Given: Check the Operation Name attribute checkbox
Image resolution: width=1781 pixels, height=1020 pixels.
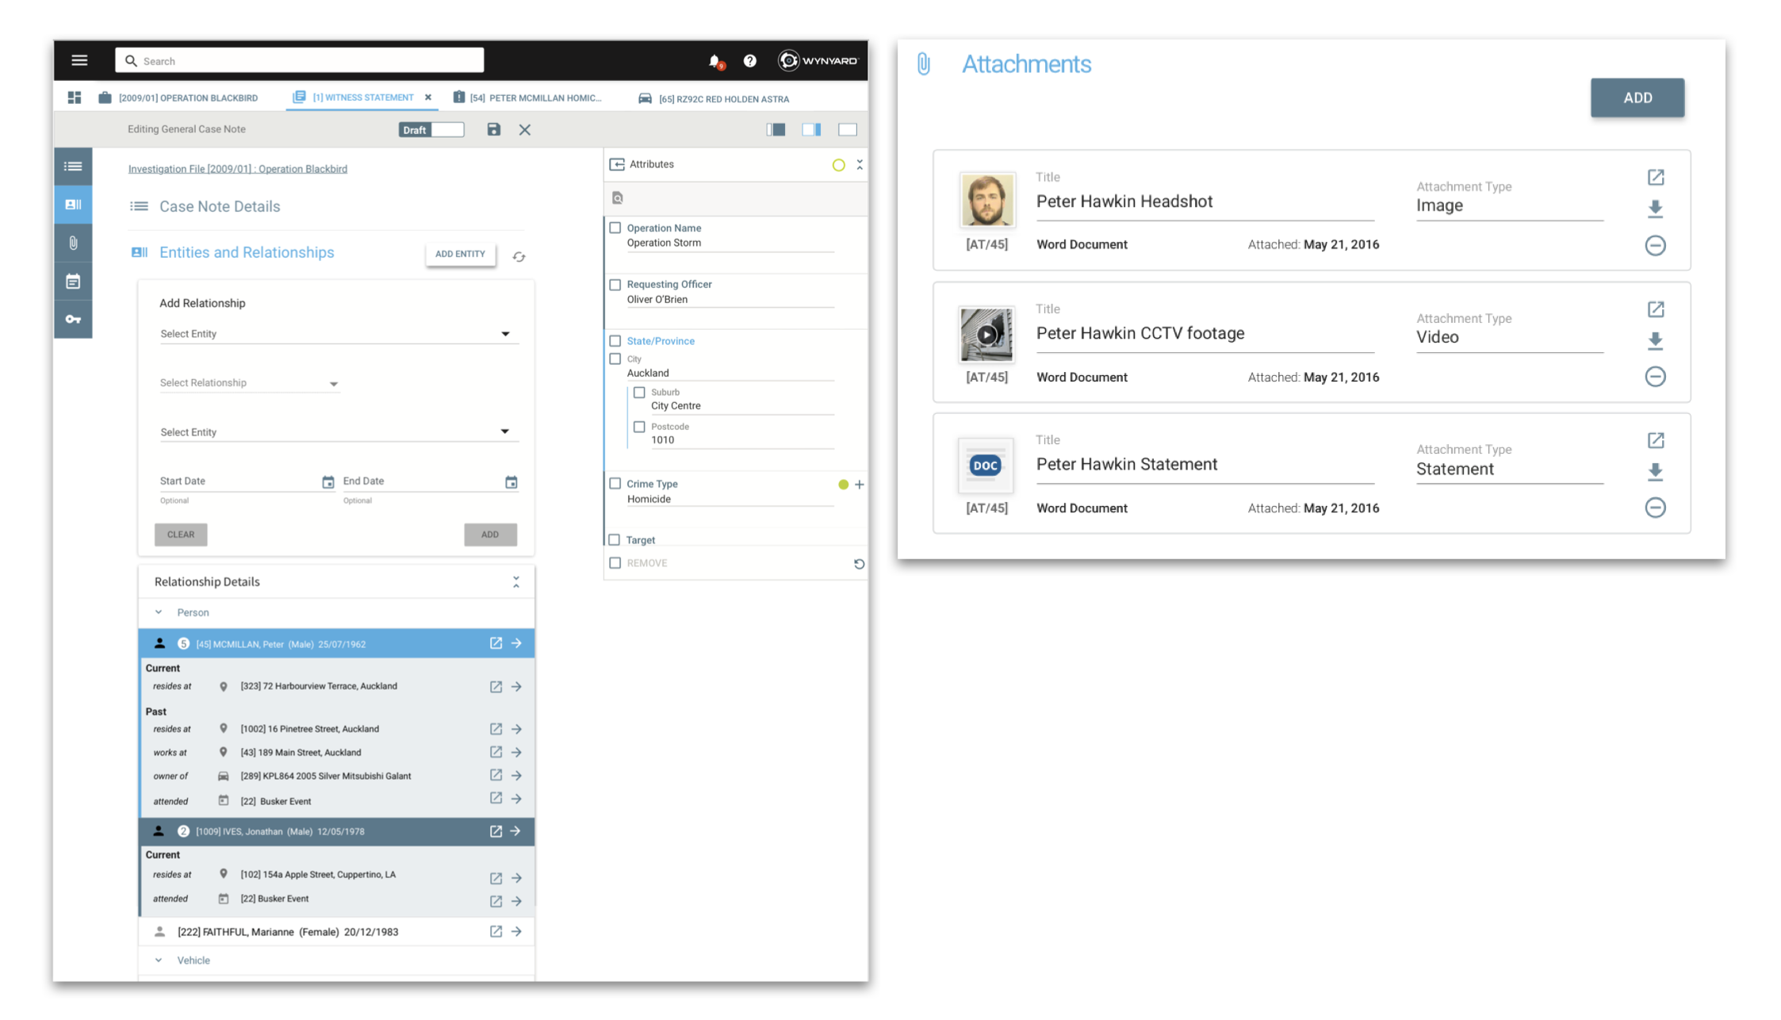Looking at the screenshot, I should tap(615, 228).
